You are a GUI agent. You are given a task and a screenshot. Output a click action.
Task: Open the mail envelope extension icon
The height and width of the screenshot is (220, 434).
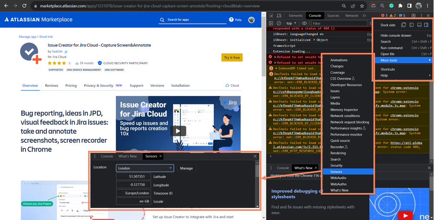pyautogui.click(x=373, y=6)
